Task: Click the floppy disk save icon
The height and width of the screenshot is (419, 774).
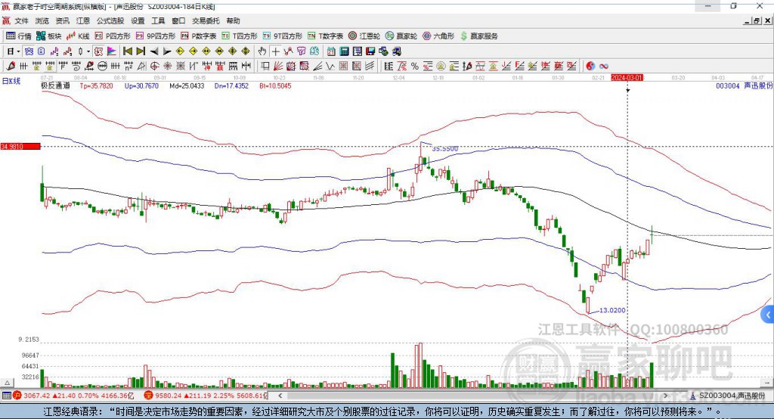Action: (370, 51)
